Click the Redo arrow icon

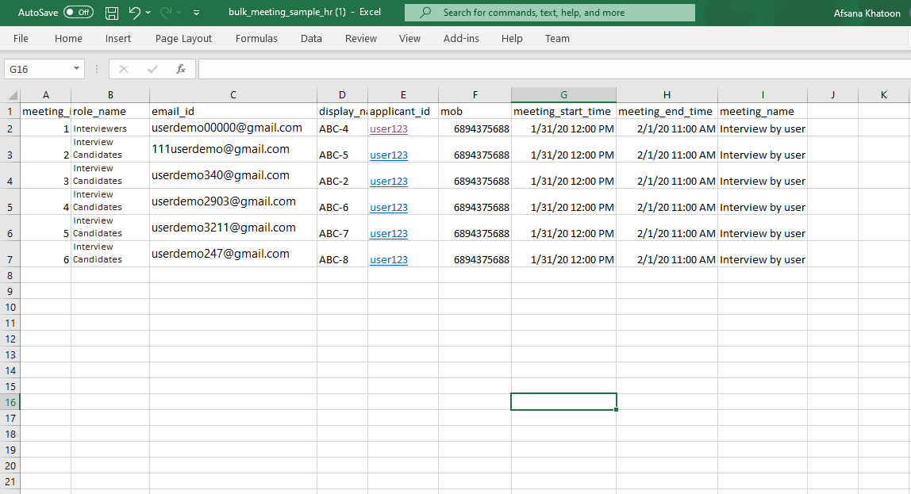point(166,12)
